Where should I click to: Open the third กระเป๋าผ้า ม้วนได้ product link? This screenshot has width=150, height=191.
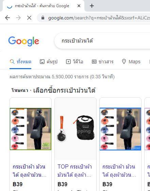tap(119, 171)
